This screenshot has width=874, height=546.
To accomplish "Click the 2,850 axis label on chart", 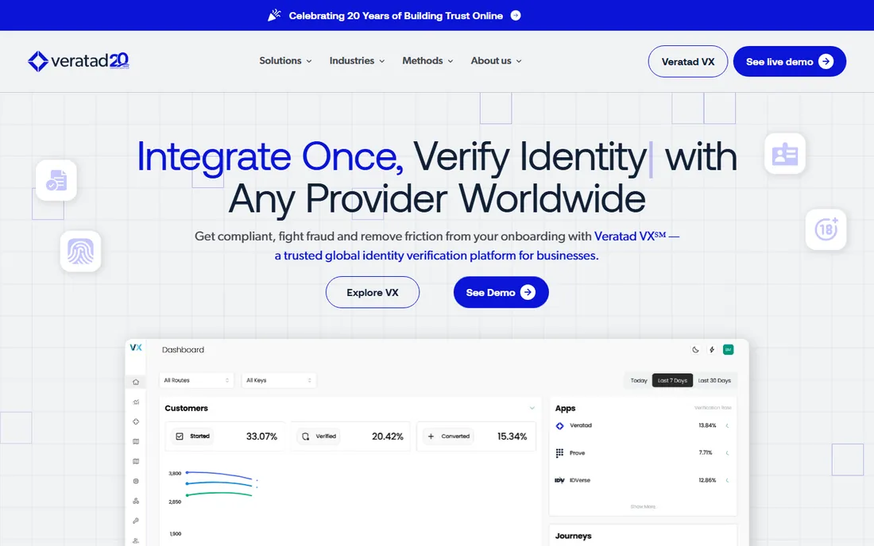I will coord(175,502).
